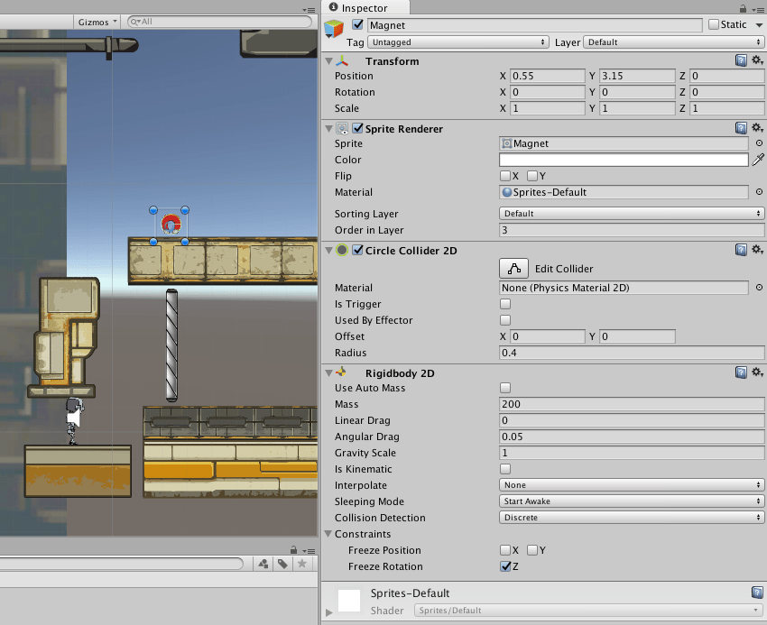
Task: Open the Sleeping Mode dropdown
Action: (x=632, y=501)
